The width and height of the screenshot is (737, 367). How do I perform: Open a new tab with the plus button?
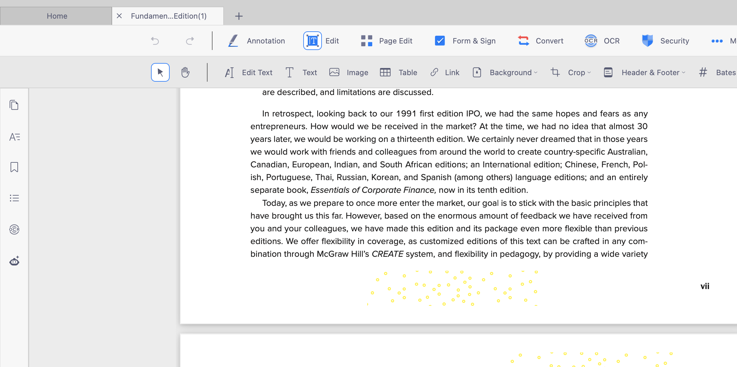(x=239, y=16)
